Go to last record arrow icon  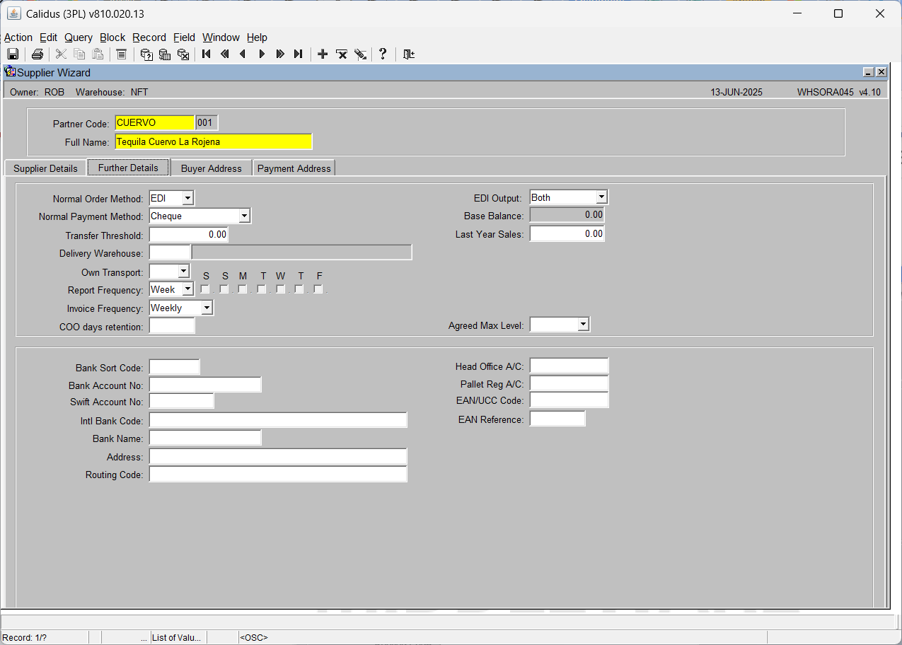click(299, 54)
